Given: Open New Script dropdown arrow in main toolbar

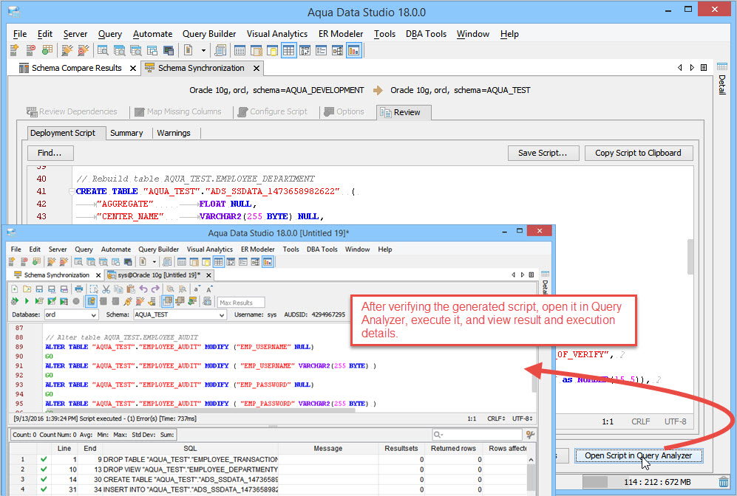Looking at the screenshot, I should [203, 50].
